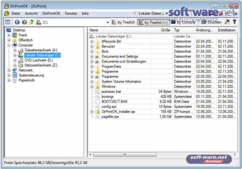242x169 pixels.
Task: Click the Windows folder icon in list
Action: pyautogui.click(x=98, y=87)
